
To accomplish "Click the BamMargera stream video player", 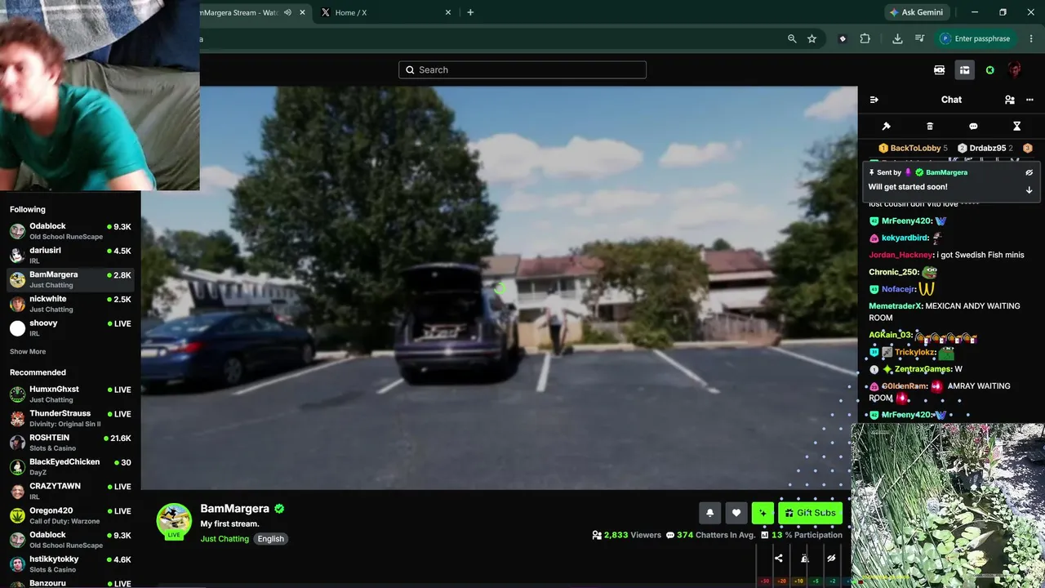I will 499,287.
